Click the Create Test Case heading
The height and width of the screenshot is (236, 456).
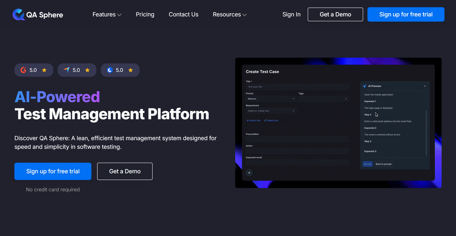262,72
